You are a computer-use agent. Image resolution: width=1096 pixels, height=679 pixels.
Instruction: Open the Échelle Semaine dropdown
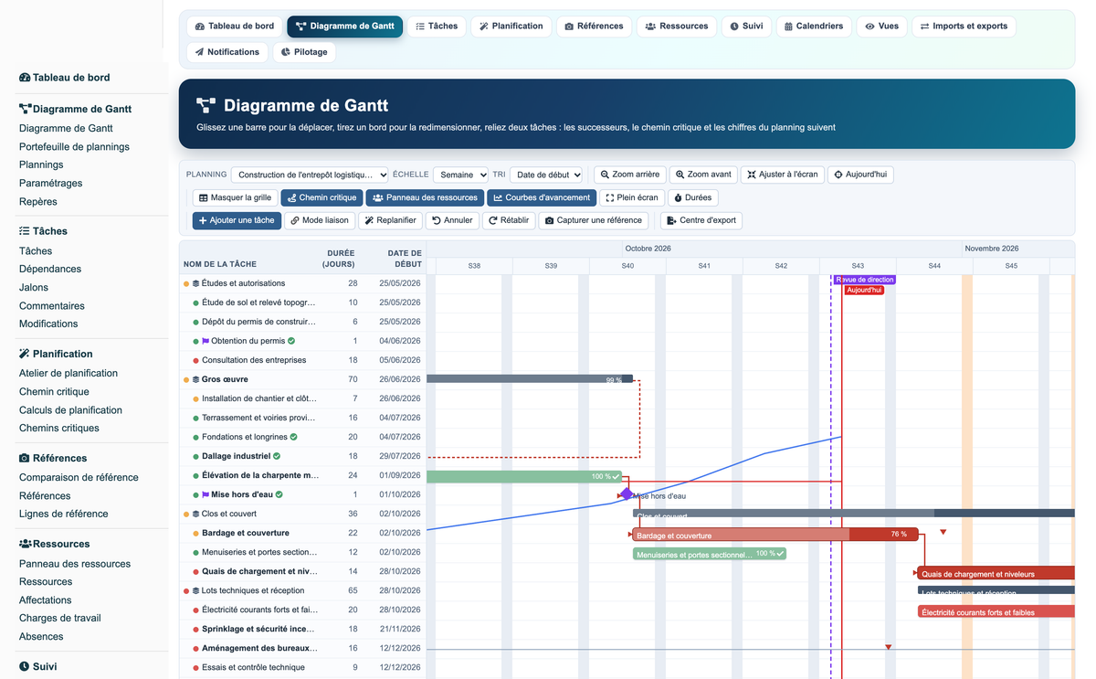pyautogui.click(x=460, y=175)
